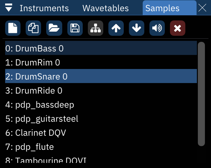Move the sample up in list

point(116,28)
